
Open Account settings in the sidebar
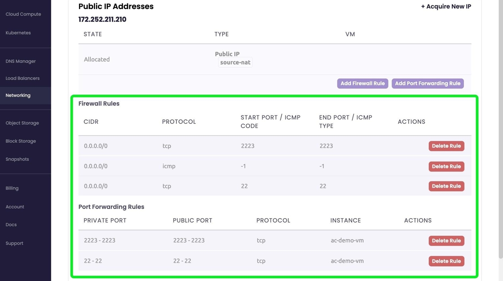pyautogui.click(x=15, y=207)
